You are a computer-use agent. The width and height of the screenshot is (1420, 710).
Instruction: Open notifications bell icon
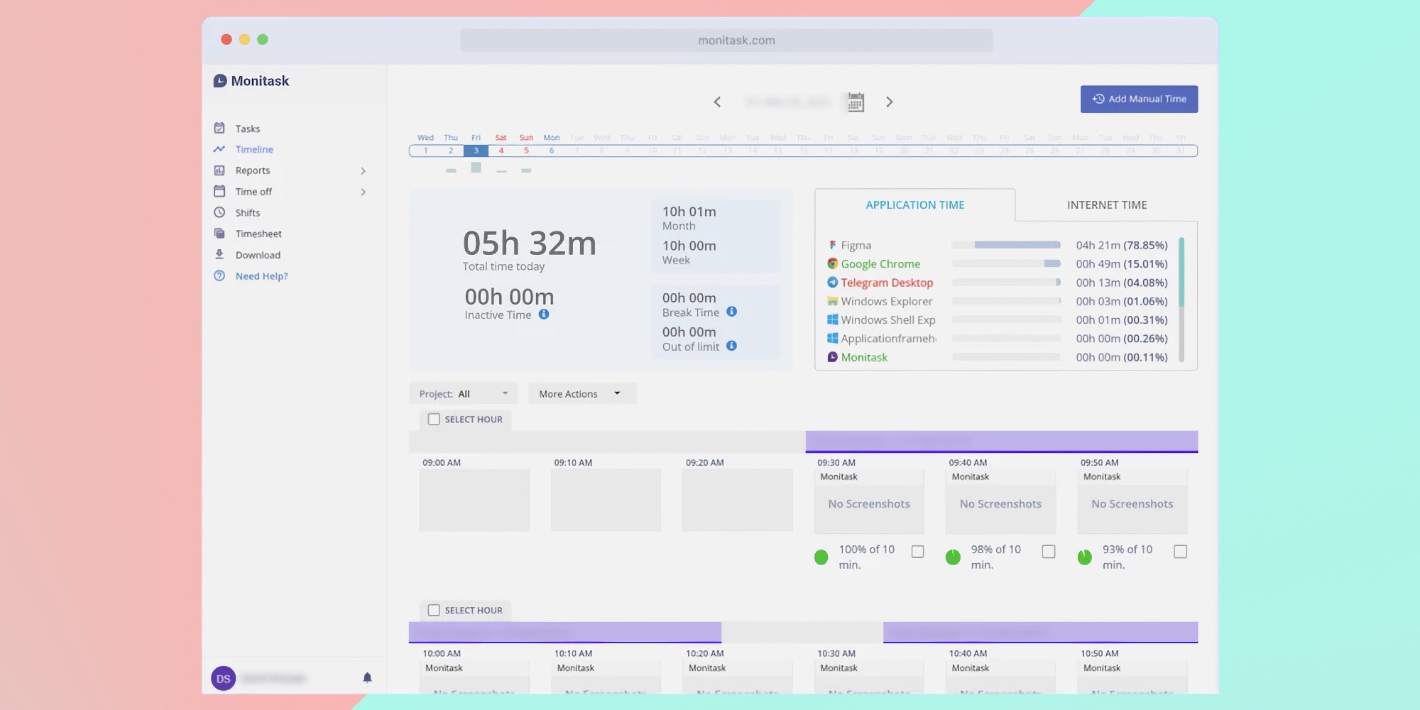pyautogui.click(x=367, y=677)
